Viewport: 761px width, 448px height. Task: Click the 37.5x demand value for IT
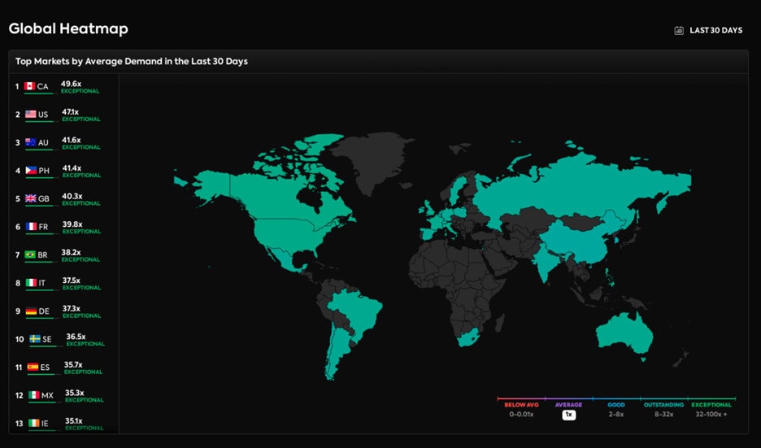[x=72, y=281]
